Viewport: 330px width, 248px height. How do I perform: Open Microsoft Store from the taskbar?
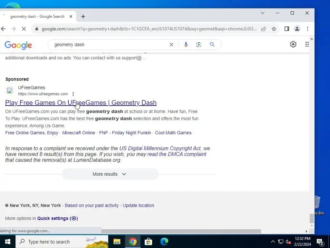pyautogui.click(x=148, y=242)
